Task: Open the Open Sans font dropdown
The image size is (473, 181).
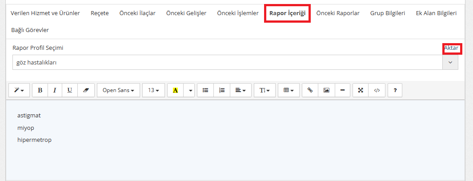Action: point(119,90)
